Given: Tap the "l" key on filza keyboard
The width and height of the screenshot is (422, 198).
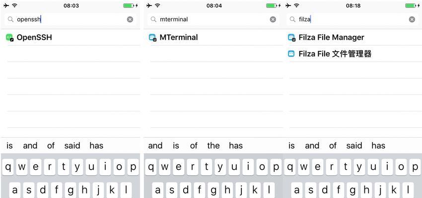Looking at the screenshot, I should (x=408, y=190).
